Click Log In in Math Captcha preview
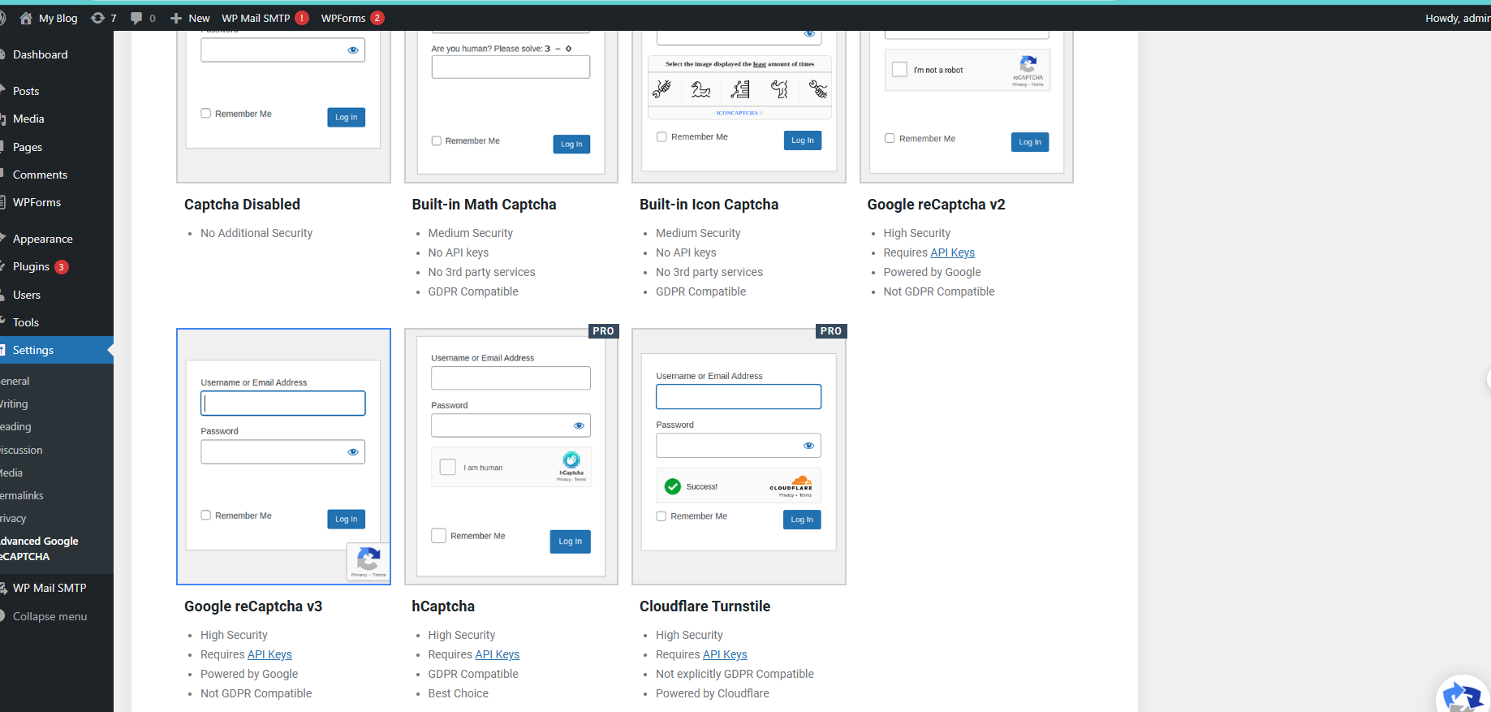 (x=571, y=144)
